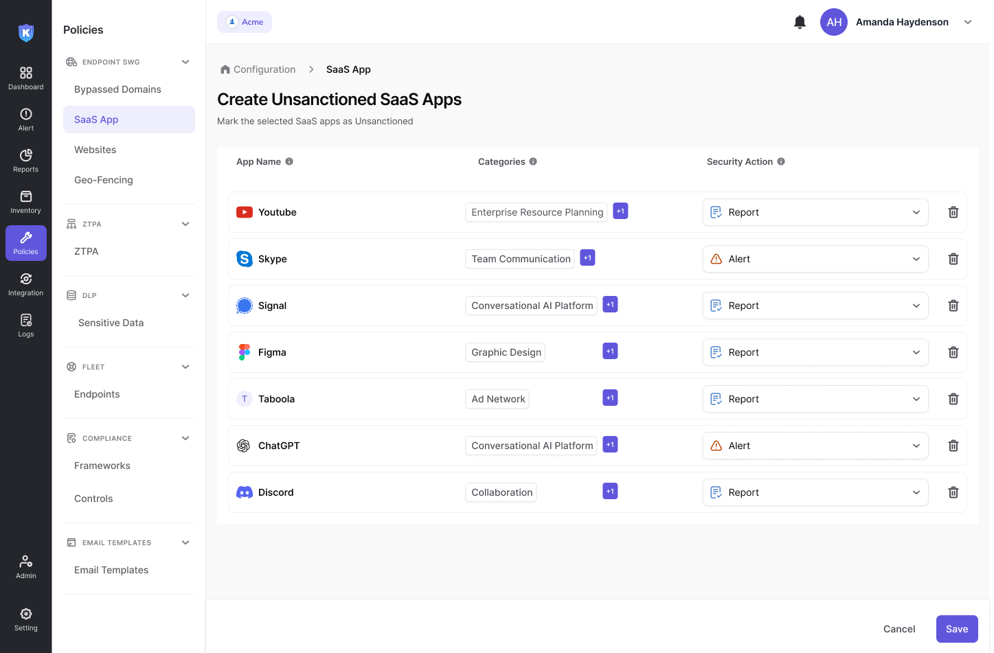Screen dimensions: 994x653
Task: Open the Reports section icon
Action: [26, 161]
